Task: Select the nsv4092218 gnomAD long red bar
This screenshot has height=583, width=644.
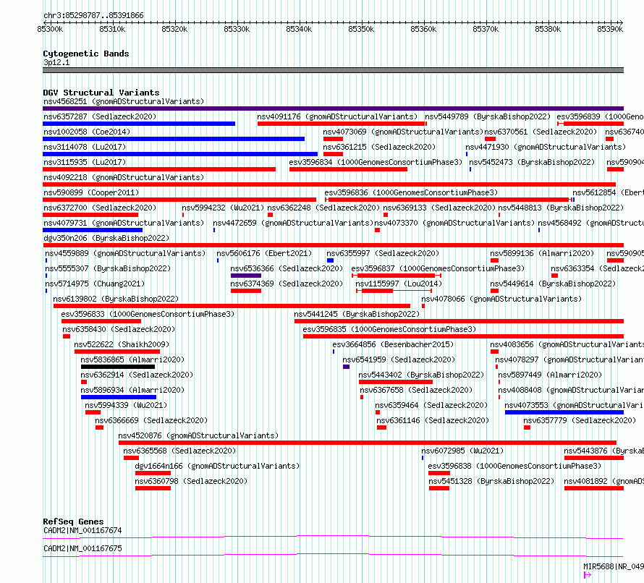Action: pos(329,184)
